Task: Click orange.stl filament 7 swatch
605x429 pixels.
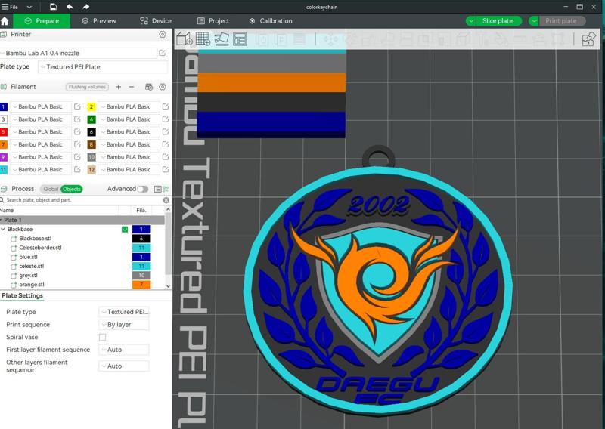Action: pos(141,285)
